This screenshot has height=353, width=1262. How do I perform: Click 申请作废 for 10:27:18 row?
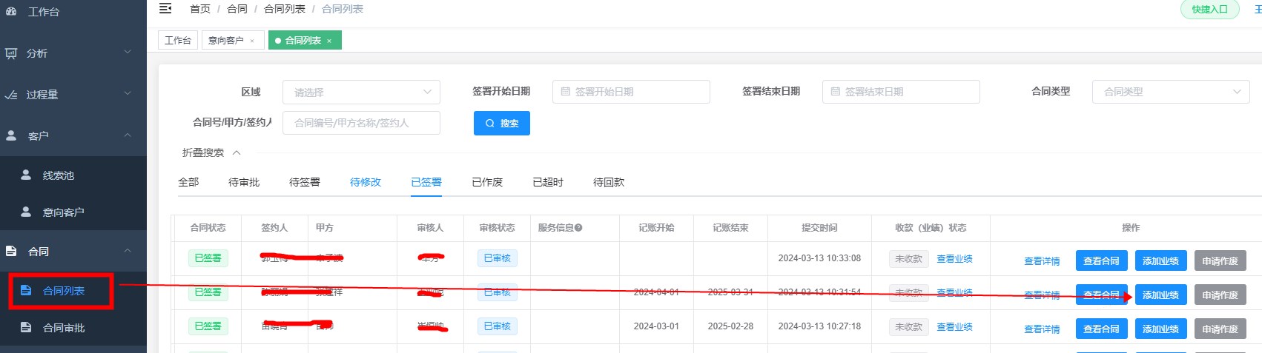point(1220,329)
